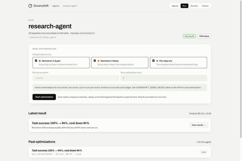
Task: Click the Latest result heading
Action: [x=37, y=113]
